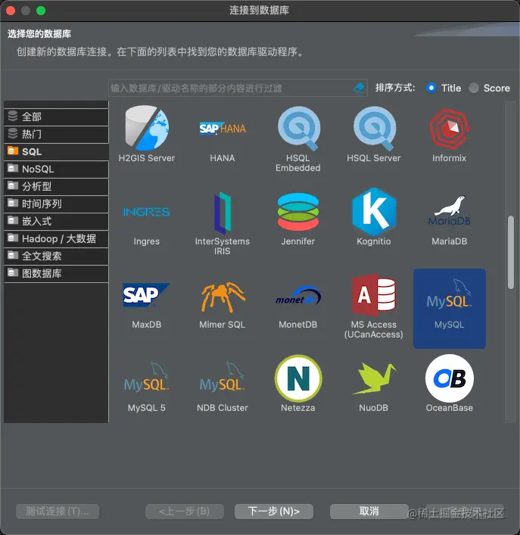Open the 全部 category

point(56,117)
